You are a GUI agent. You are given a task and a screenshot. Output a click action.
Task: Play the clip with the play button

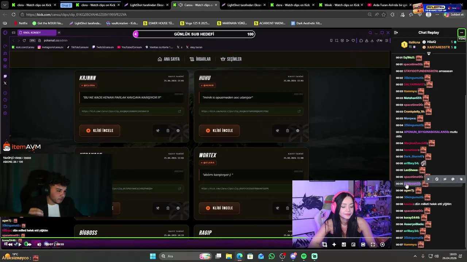tap(20, 244)
